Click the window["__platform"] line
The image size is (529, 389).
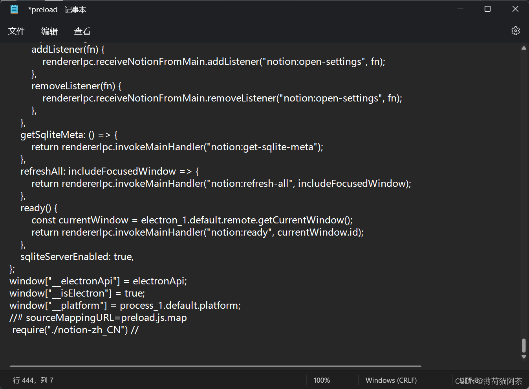pos(125,306)
